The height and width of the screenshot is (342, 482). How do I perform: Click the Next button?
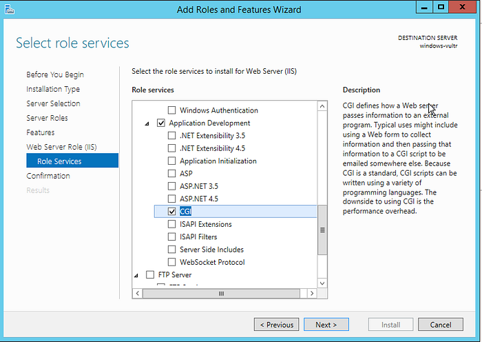pyautogui.click(x=326, y=325)
